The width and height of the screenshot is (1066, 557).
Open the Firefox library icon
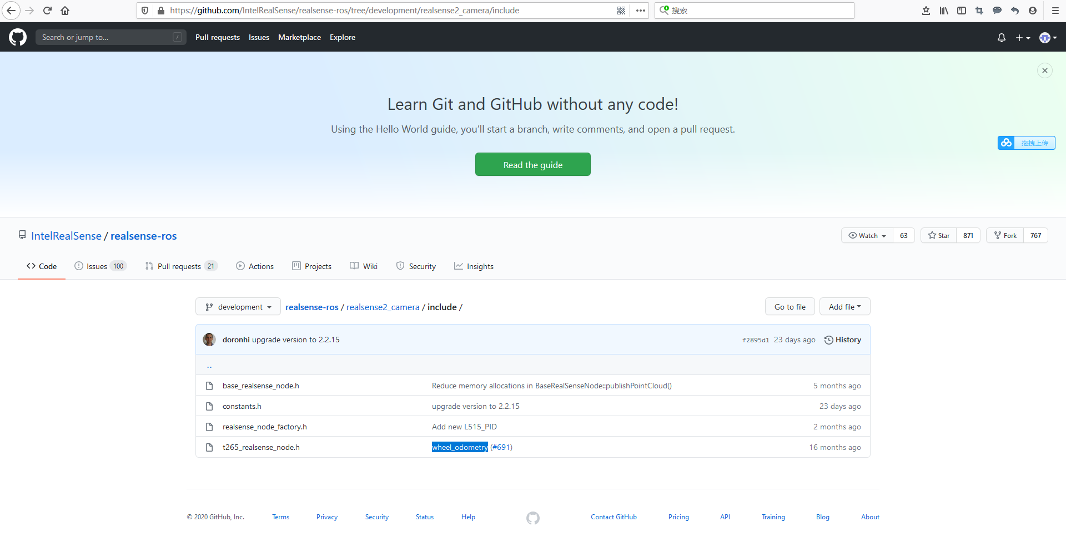tap(944, 11)
